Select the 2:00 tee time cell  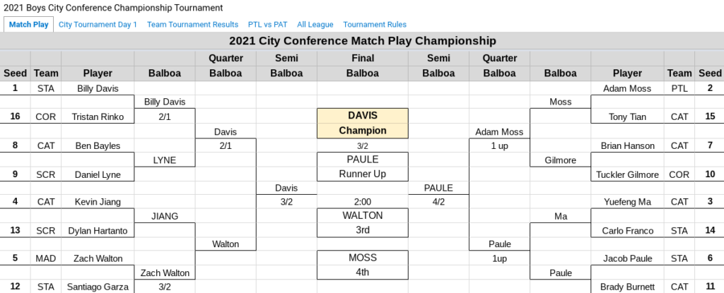(x=362, y=202)
